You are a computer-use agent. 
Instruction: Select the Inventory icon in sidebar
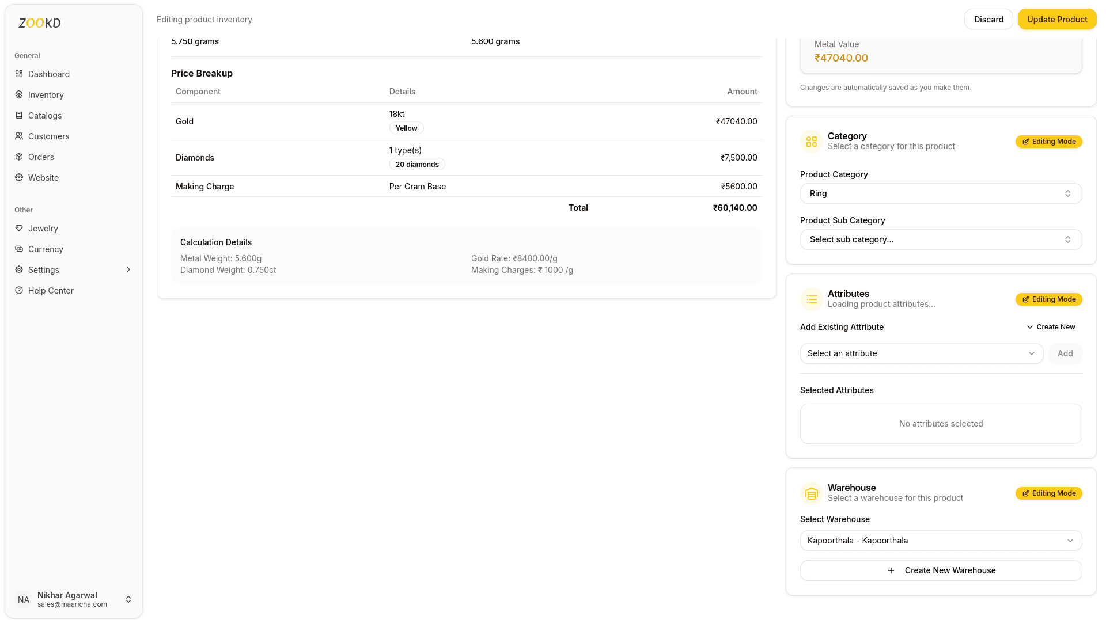[x=20, y=94]
